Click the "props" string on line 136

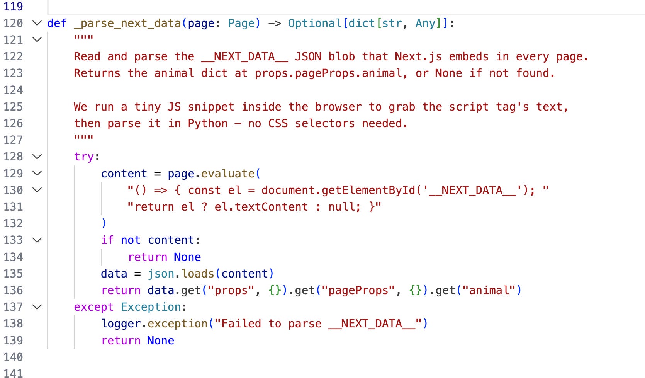click(x=231, y=290)
